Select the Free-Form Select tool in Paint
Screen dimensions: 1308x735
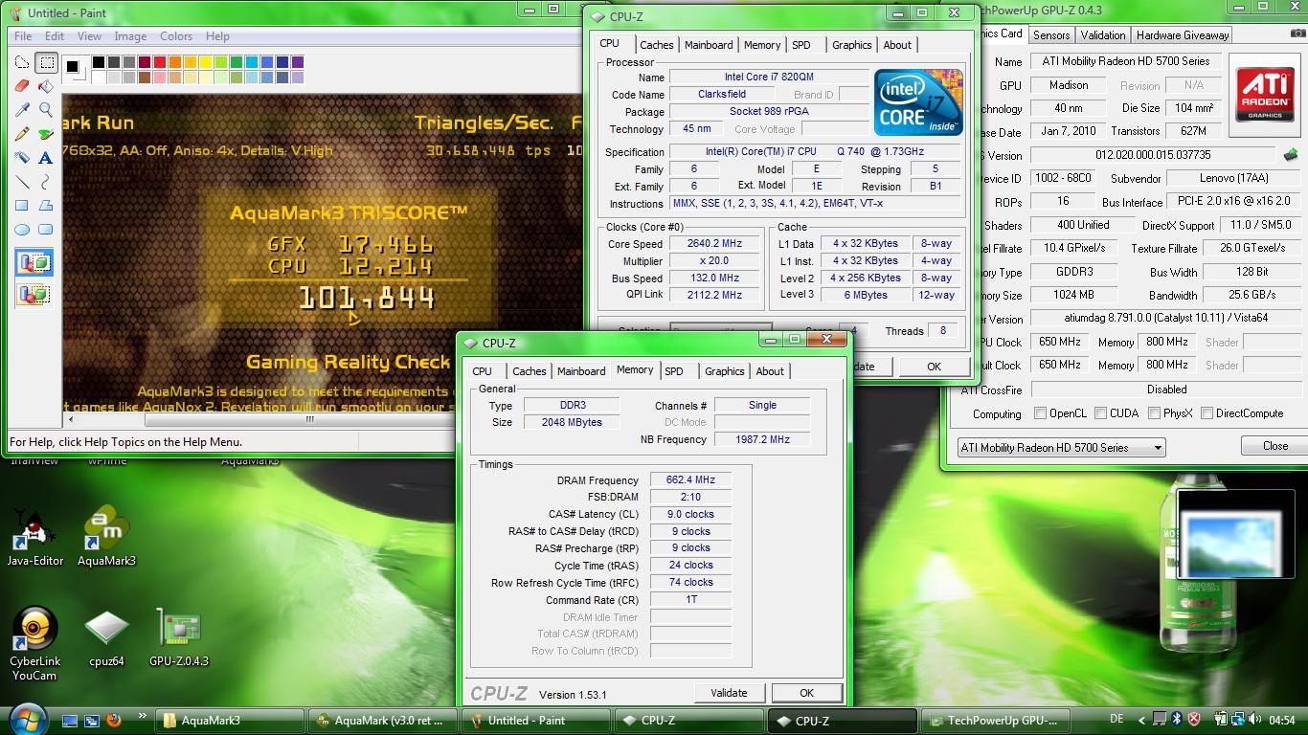point(22,62)
